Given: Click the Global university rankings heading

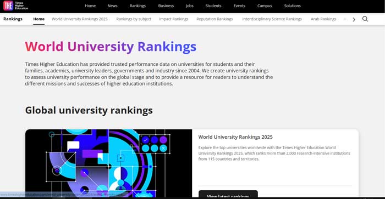Looking at the screenshot, I should click(x=89, y=110).
